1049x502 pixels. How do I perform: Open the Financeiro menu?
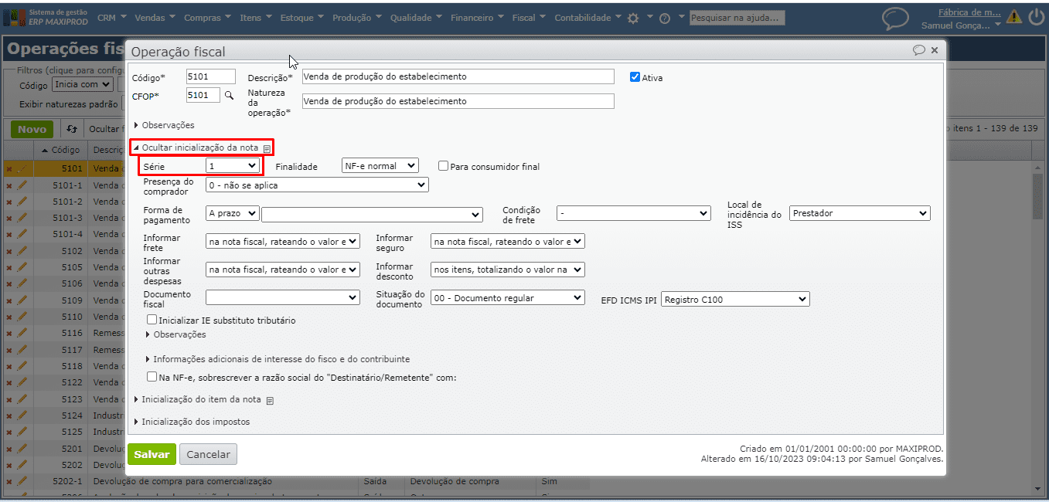475,18
